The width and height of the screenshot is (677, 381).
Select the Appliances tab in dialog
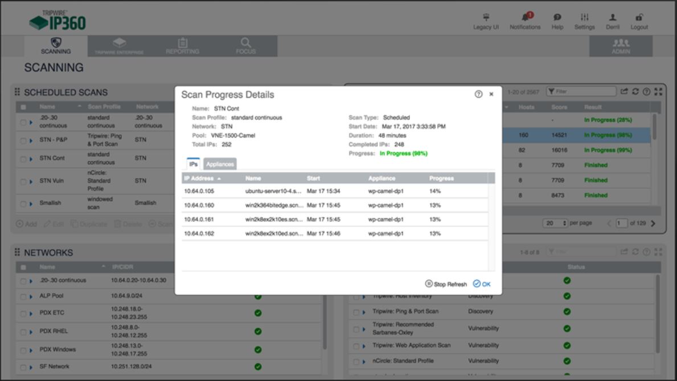[x=220, y=164]
